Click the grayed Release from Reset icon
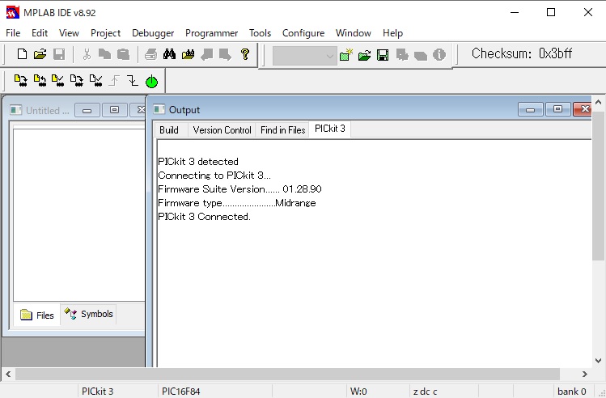606x398 pixels. point(114,80)
